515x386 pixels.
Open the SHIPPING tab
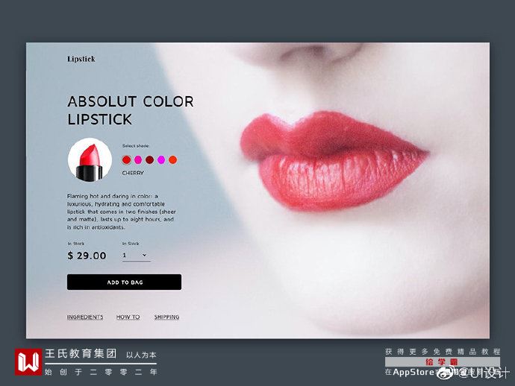tap(167, 317)
